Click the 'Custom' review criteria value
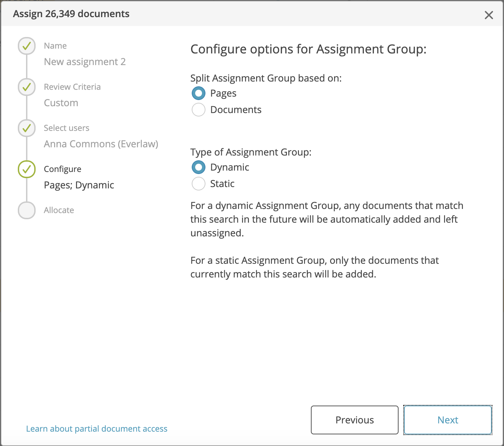Screen dimensions: 504x446 (x=61, y=103)
